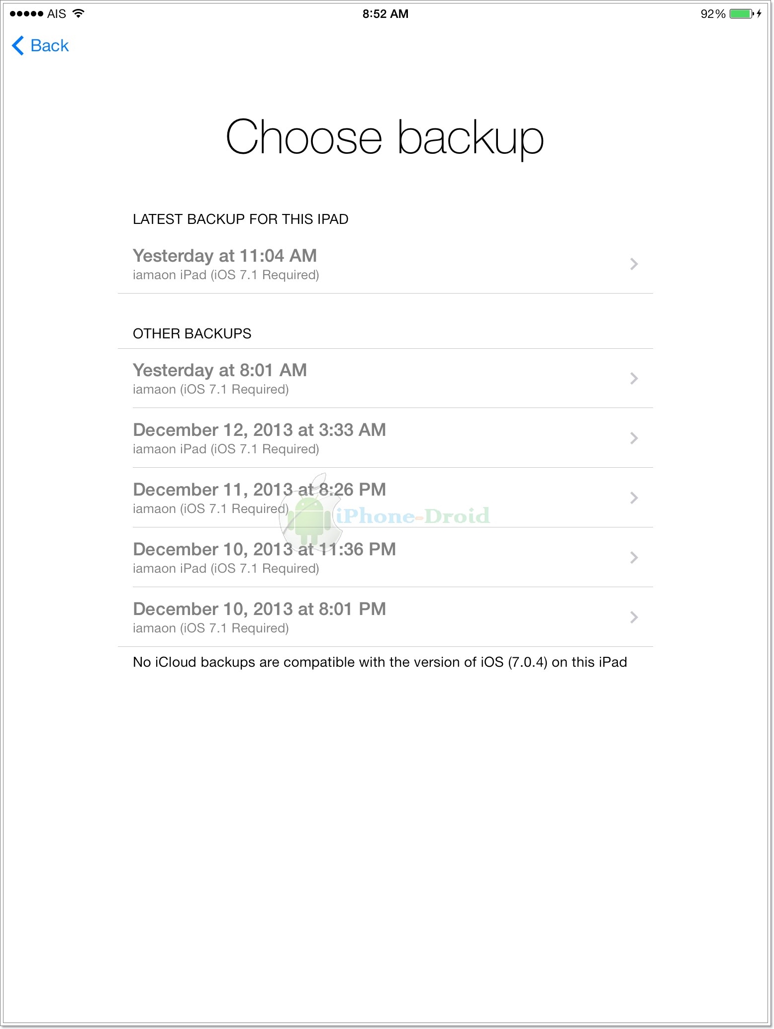Tap the Back chevron arrow icon

pyautogui.click(x=17, y=45)
